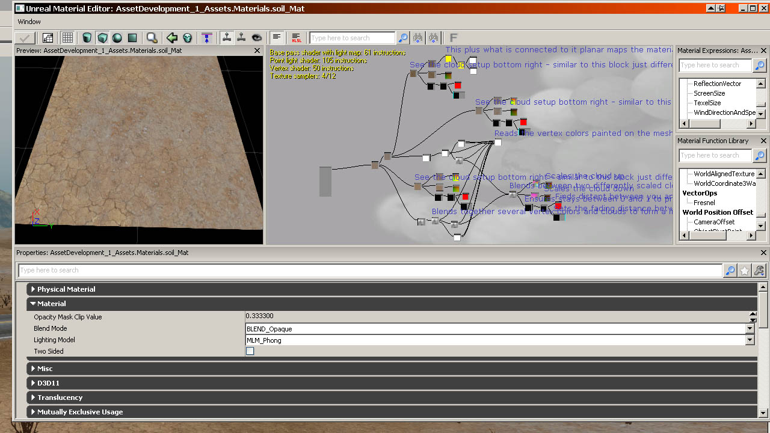Close the Material Expressions panel
770x433 pixels.
764,51
